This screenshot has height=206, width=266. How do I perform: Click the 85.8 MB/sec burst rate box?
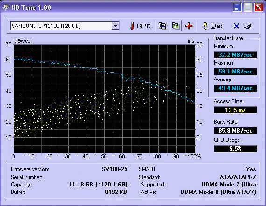235,131
